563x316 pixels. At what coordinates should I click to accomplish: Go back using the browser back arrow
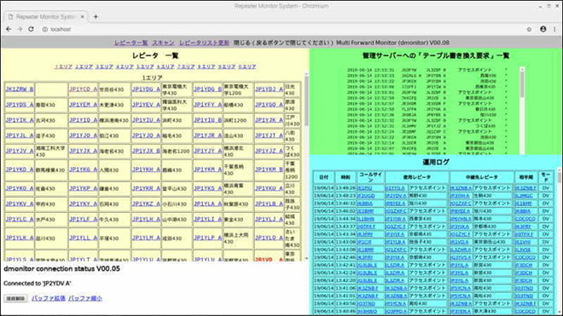click(x=9, y=29)
